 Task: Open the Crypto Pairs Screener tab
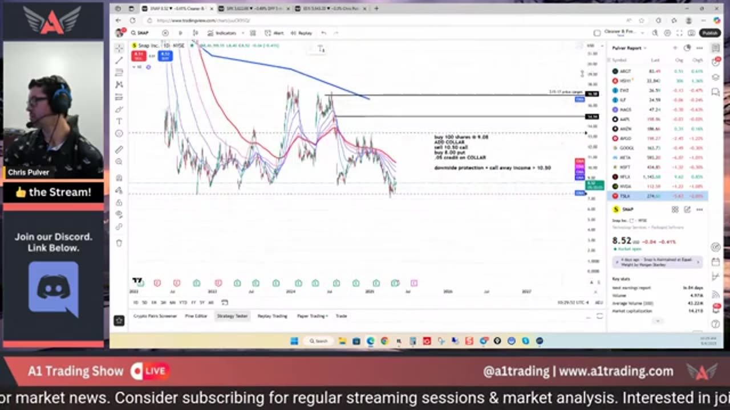[x=155, y=316]
